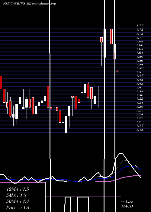Click the NSE GAYAHWS_BE munafasutra.org chart title
This screenshot has width=151, height=212.
click(29, 4)
